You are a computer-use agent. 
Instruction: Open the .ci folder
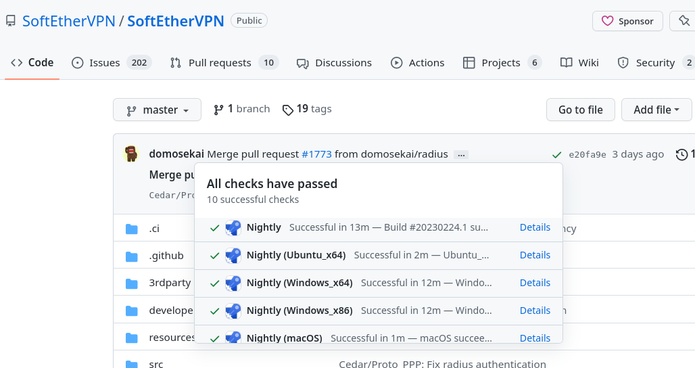pos(154,229)
